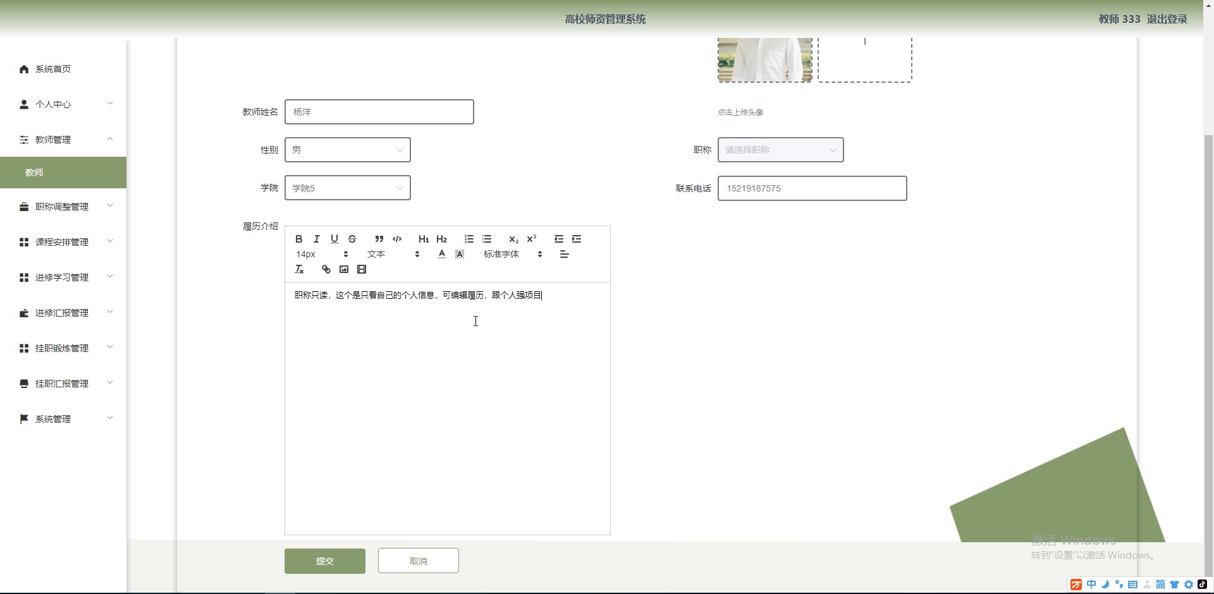Open the IME skin shirt icon
Viewport: 1214px width, 594px height.
[1174, 585]
